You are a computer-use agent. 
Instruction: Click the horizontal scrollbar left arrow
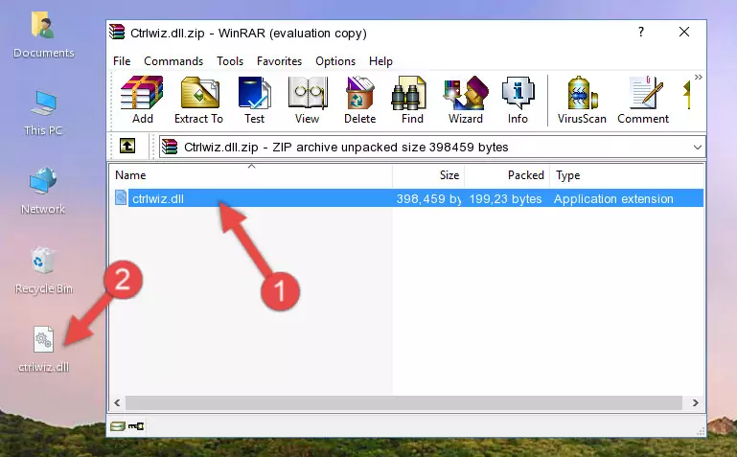(x=118, y=402)
